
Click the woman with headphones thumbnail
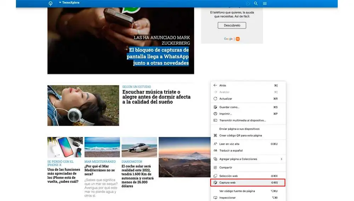point(83,105)
